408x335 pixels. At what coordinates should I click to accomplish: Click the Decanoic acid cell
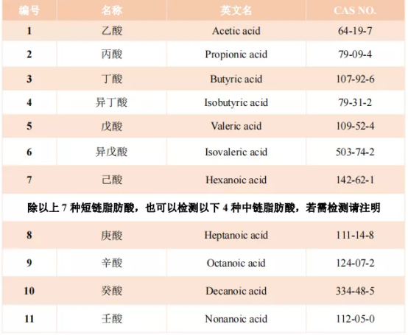pos(236,291)
